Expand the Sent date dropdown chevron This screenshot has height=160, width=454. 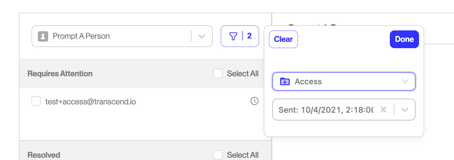[405, 110]
